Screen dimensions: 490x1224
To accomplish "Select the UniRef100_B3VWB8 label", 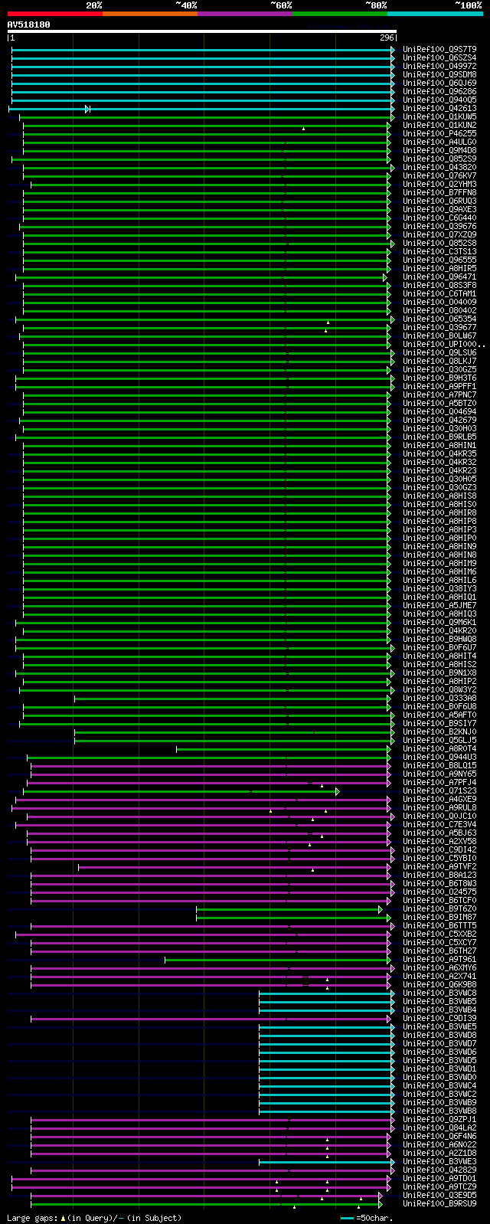I will (x=439, y=1111).
